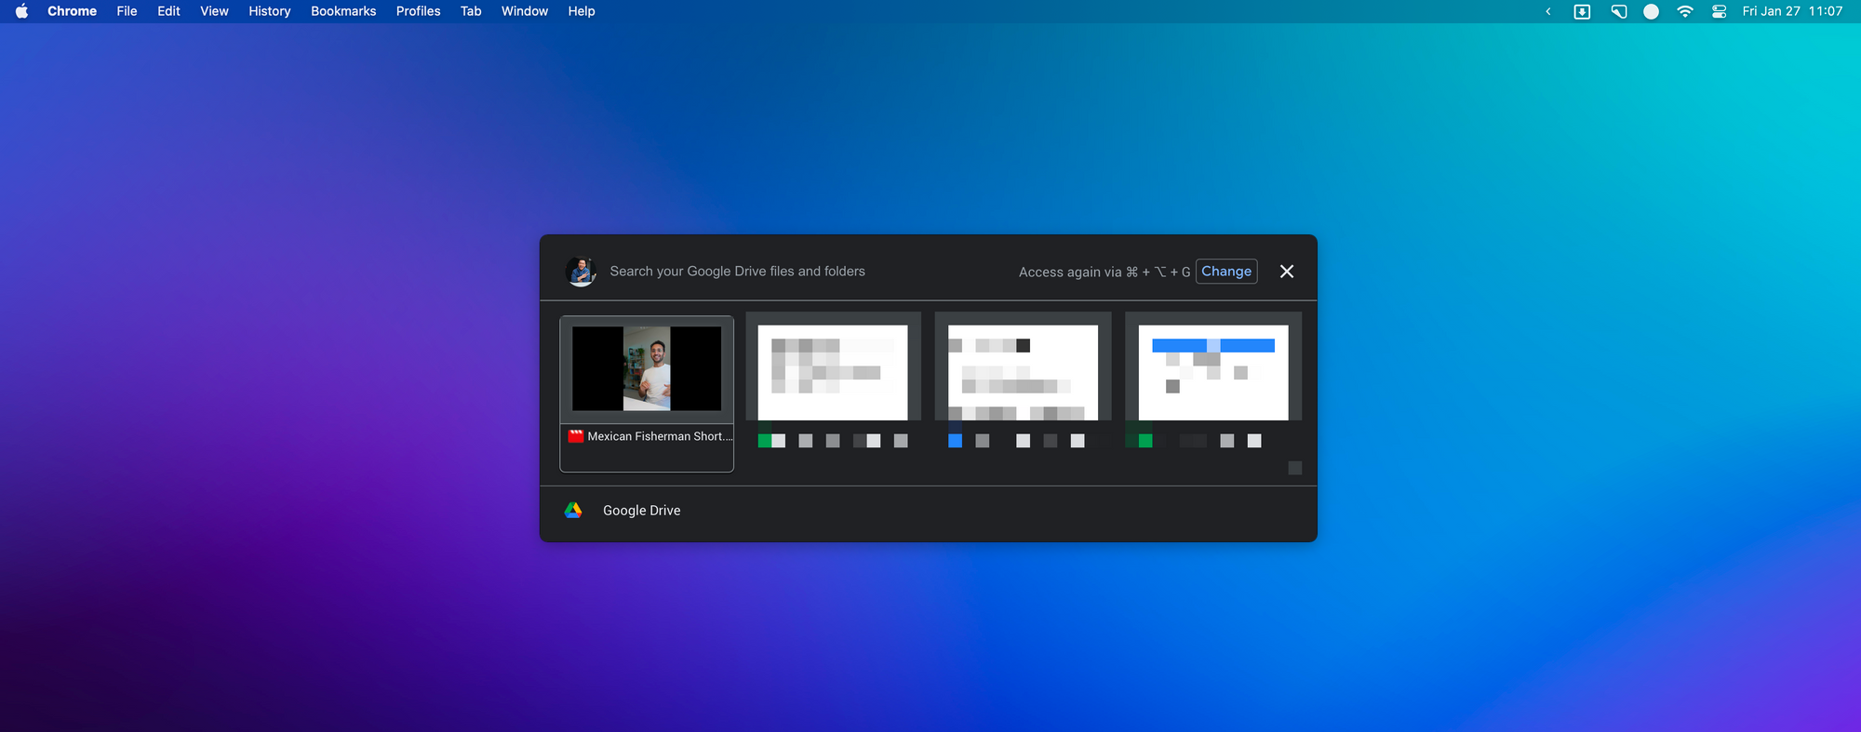This screenshot has height=732, width=1861.
Task: Open the thumbnail with blue header bar
Action: (1213, 372)
